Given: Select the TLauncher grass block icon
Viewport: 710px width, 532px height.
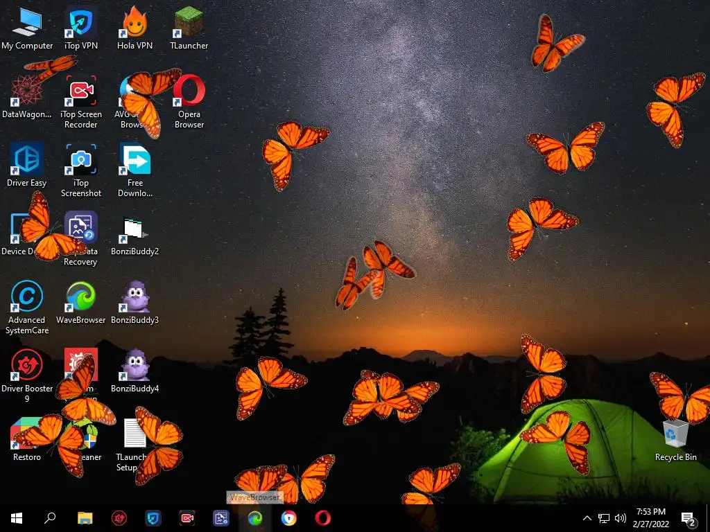Looking at the screenshot, I should [189, 22].
